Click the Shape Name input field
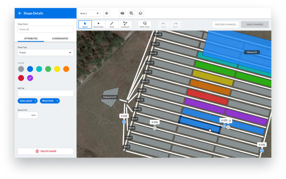This screenshot has width=286, height=179. pyautogui.click(x=46, y=29)
